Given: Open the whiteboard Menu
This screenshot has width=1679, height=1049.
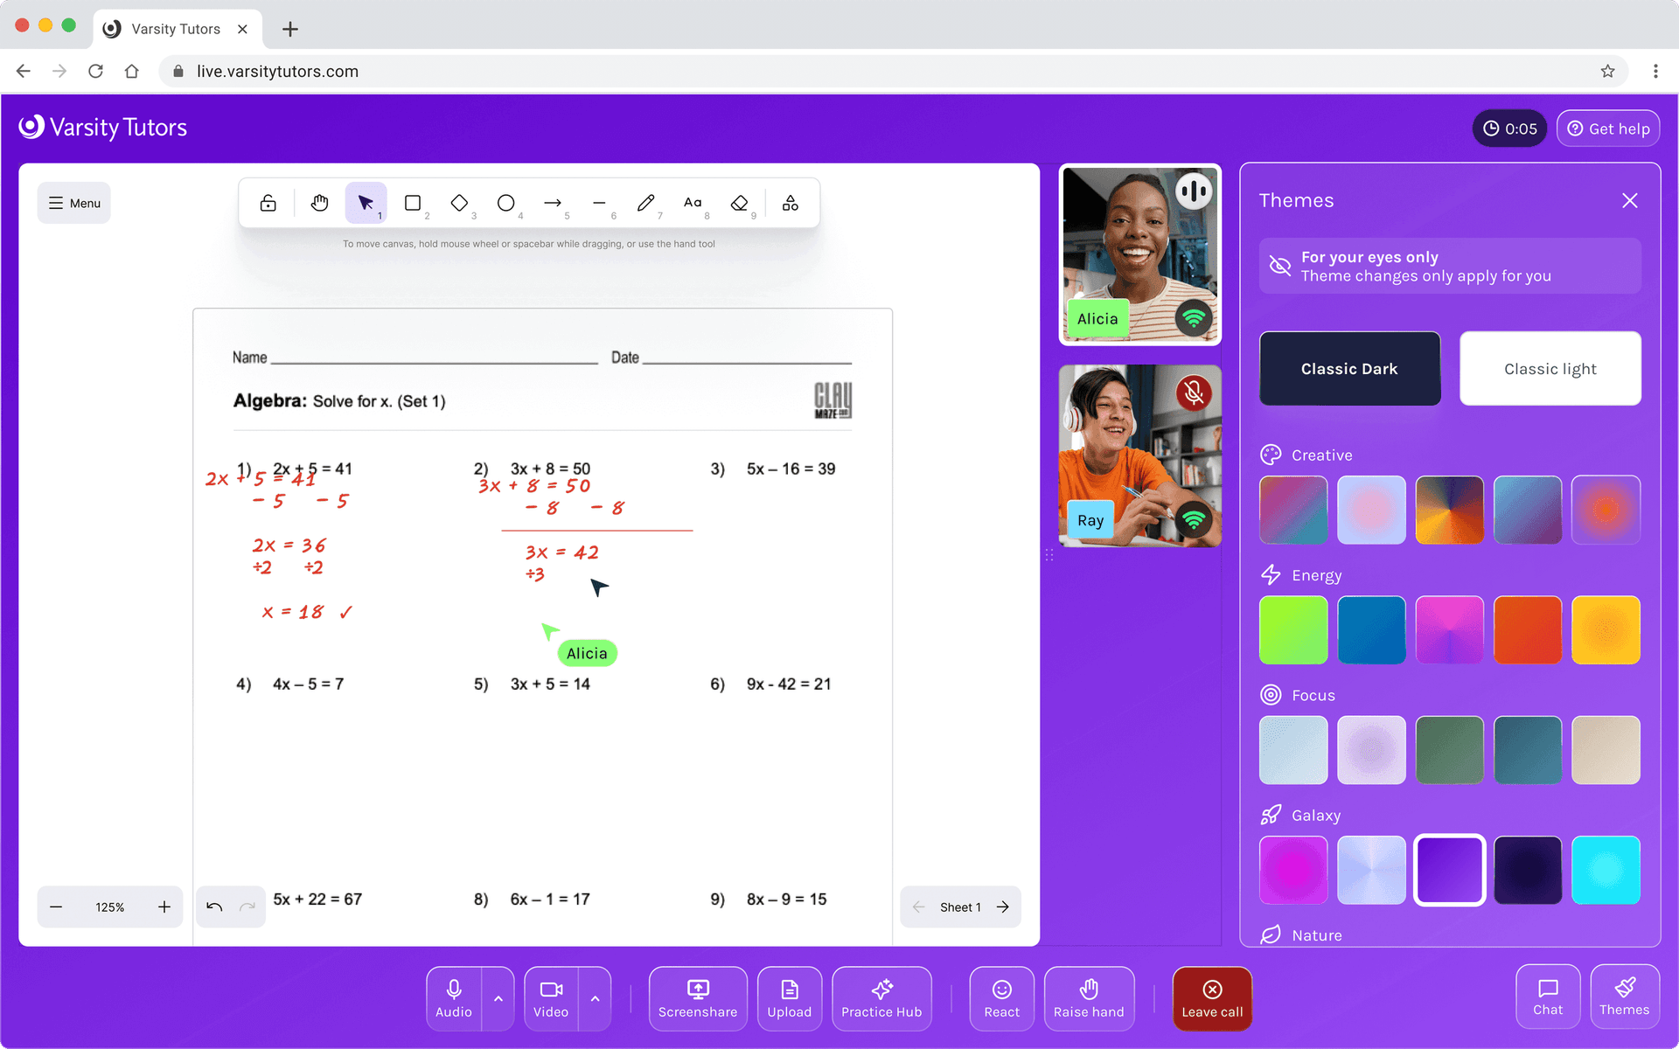Looking at the screenshot, I should (x=74, y=203).
